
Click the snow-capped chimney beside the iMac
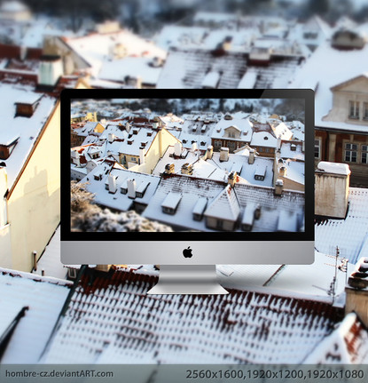point(332,189)
